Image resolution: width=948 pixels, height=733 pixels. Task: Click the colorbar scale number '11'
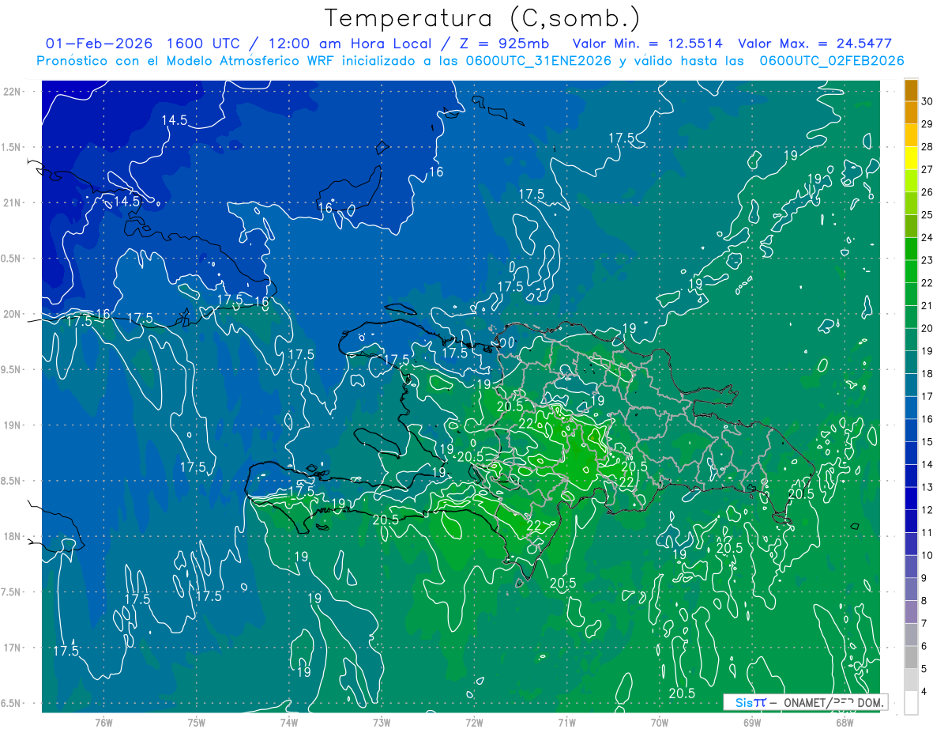[927, 533]
